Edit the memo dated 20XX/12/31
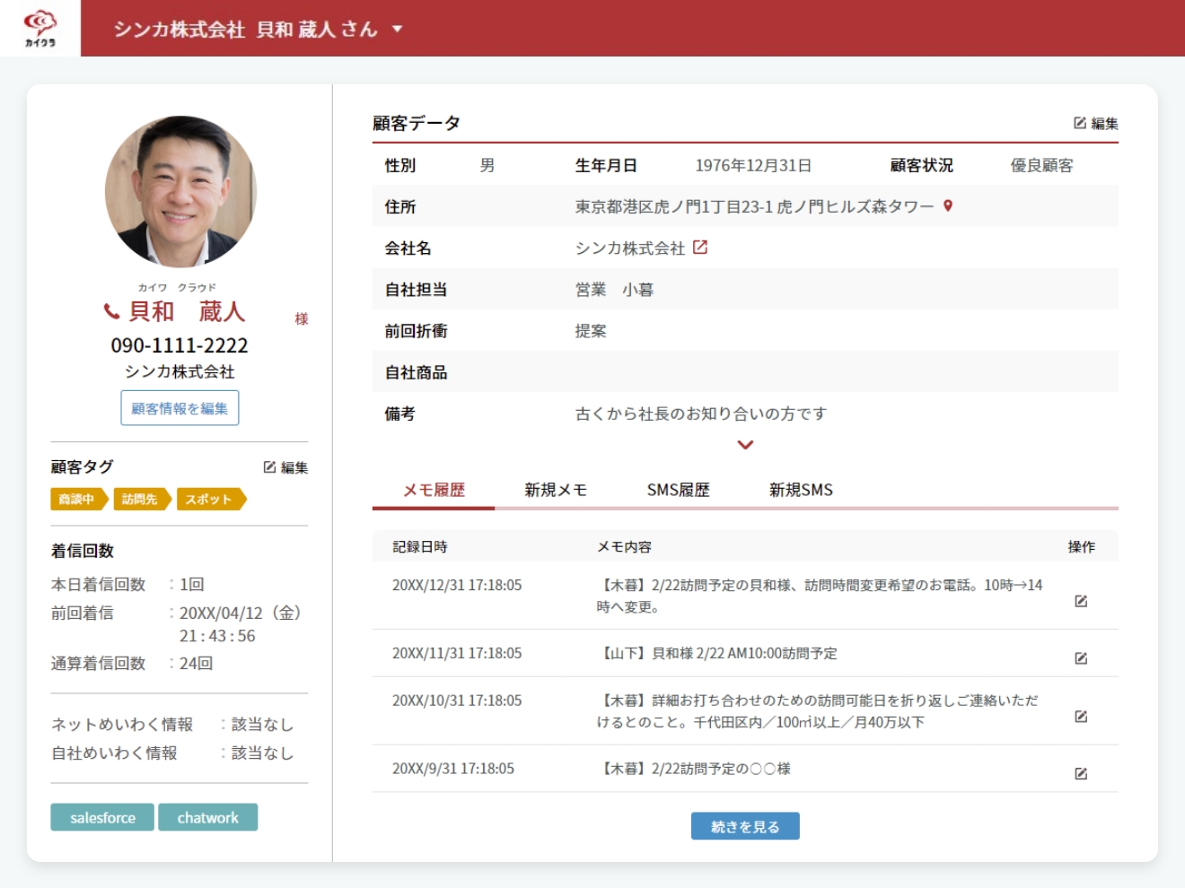 tap(1081, 601)
